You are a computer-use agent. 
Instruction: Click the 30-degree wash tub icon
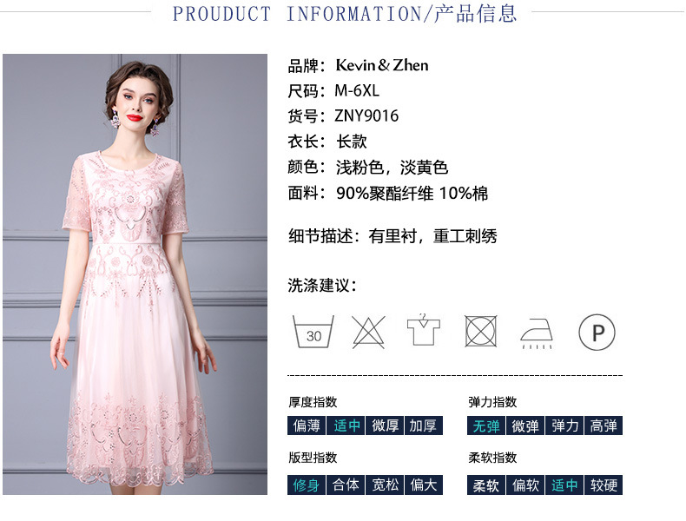[313, 332]
